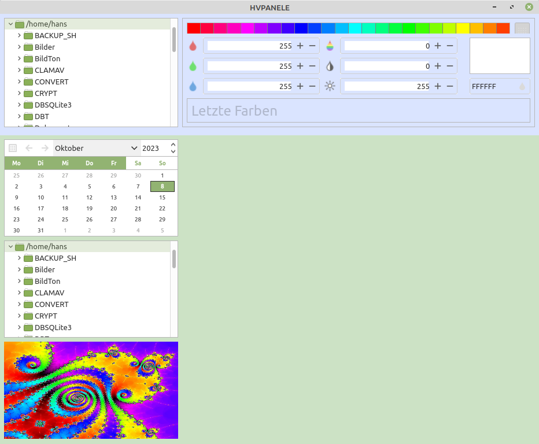
Task: Click the calendar grid icon beside the month arrows
Action: click(13, 148)
